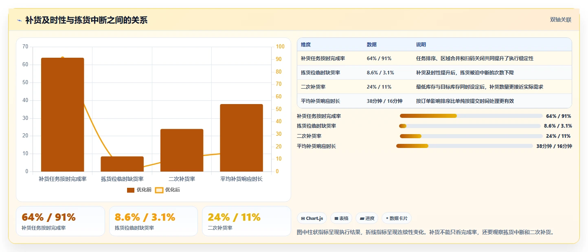The image size is (588, 252).
Task: Toggle the 优化后 legend item
Action: pos(168,190)
